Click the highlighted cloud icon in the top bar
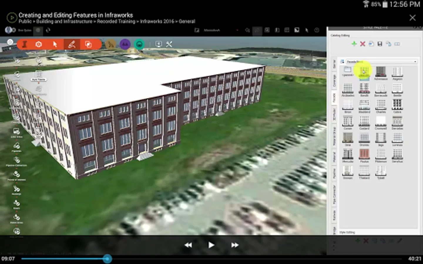This screenshot has height=264, width=423. pyautogui.click(x=257, y=30)
